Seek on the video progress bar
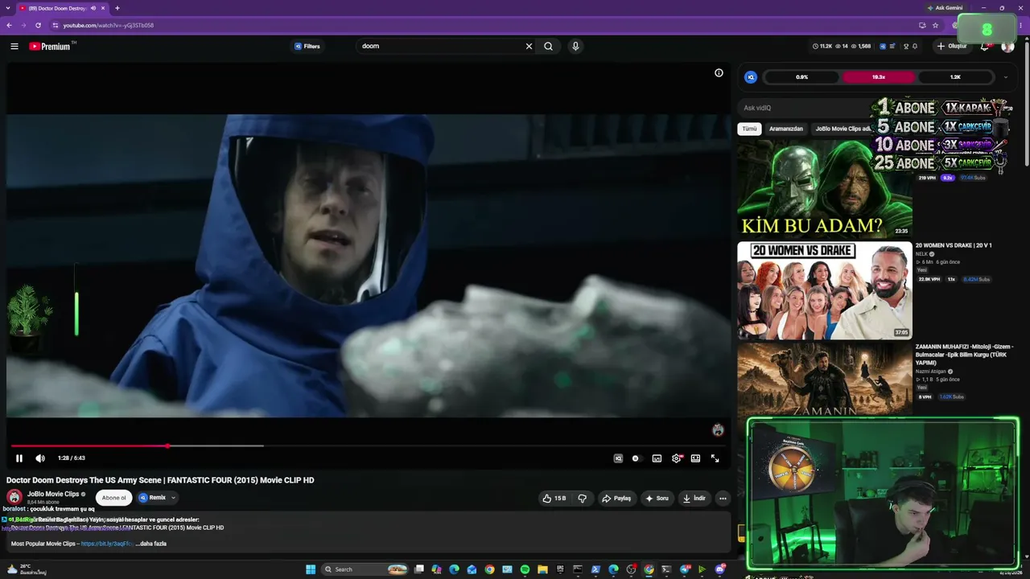This screenshot has width=1030, height=579. (367, 446)
